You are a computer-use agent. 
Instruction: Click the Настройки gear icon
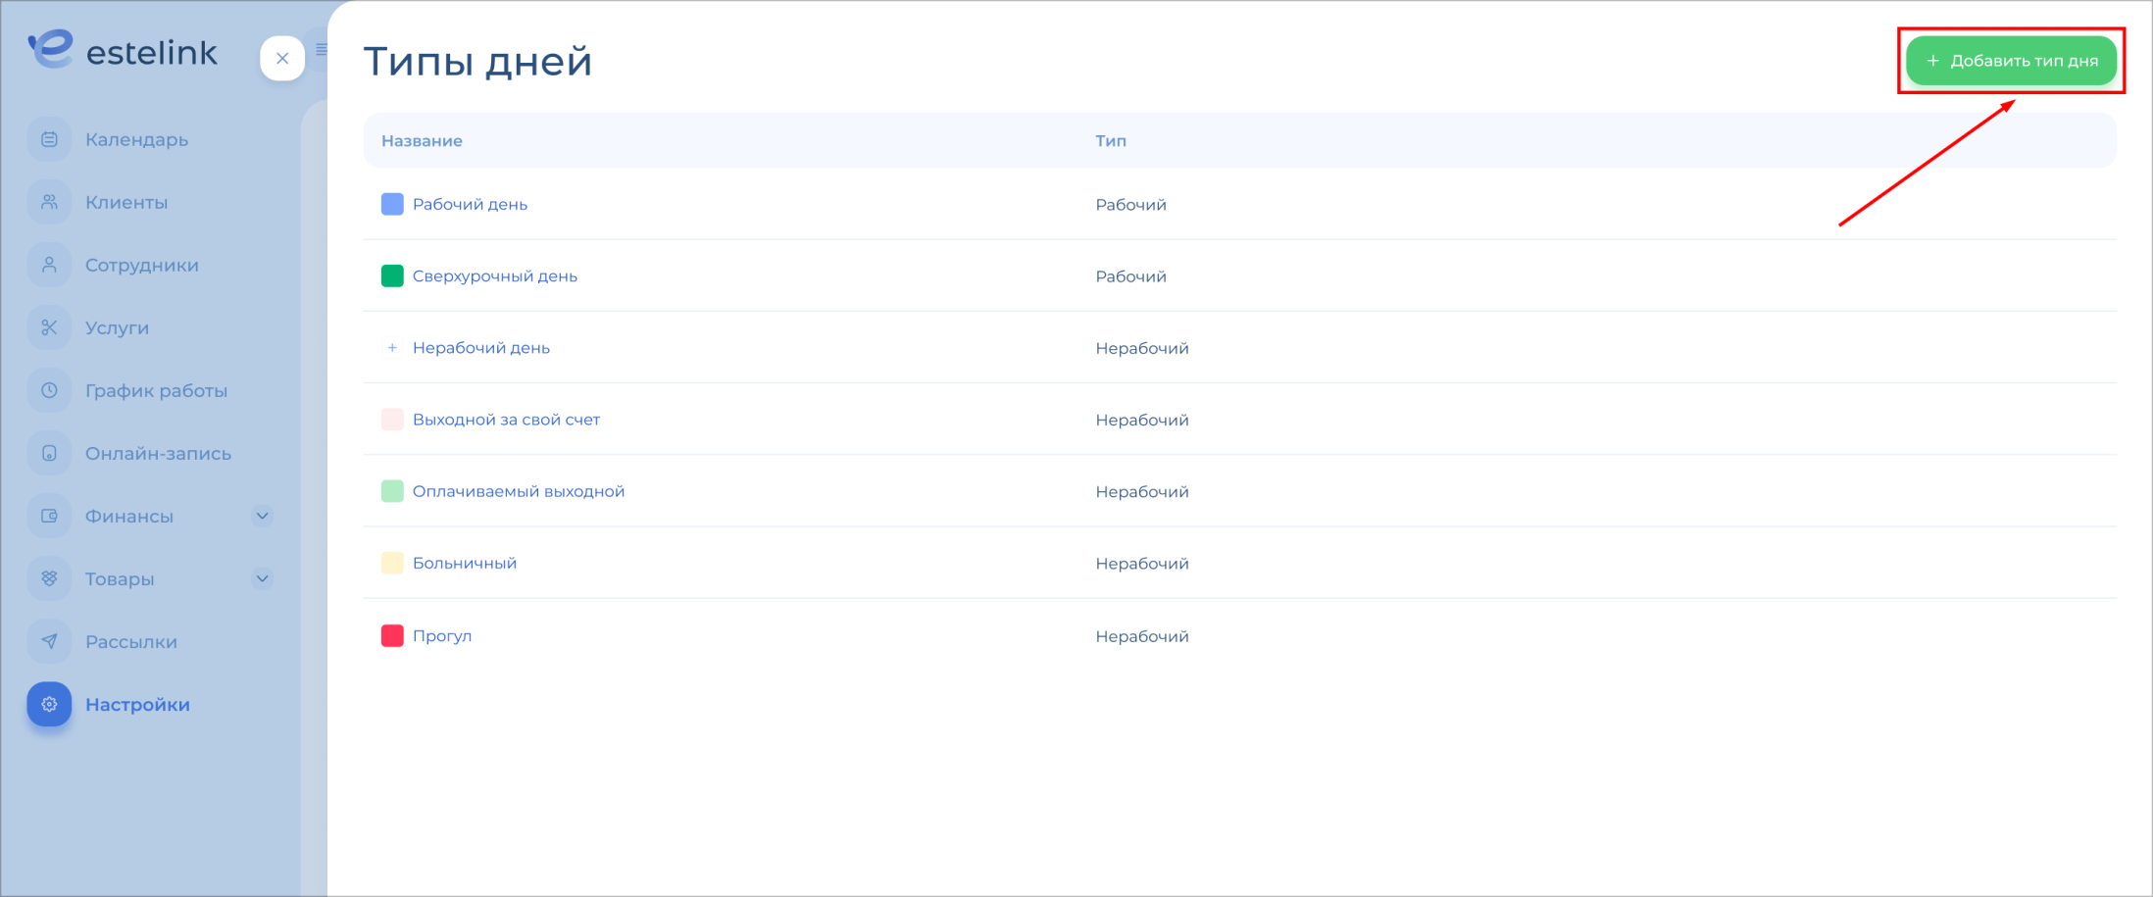49,704
